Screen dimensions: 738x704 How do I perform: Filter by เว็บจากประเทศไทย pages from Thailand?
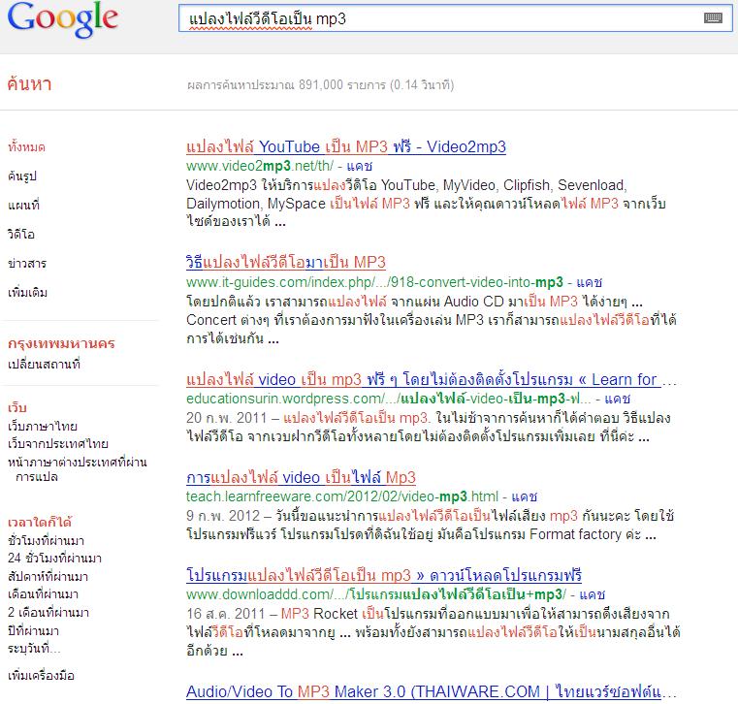point(58,444)
